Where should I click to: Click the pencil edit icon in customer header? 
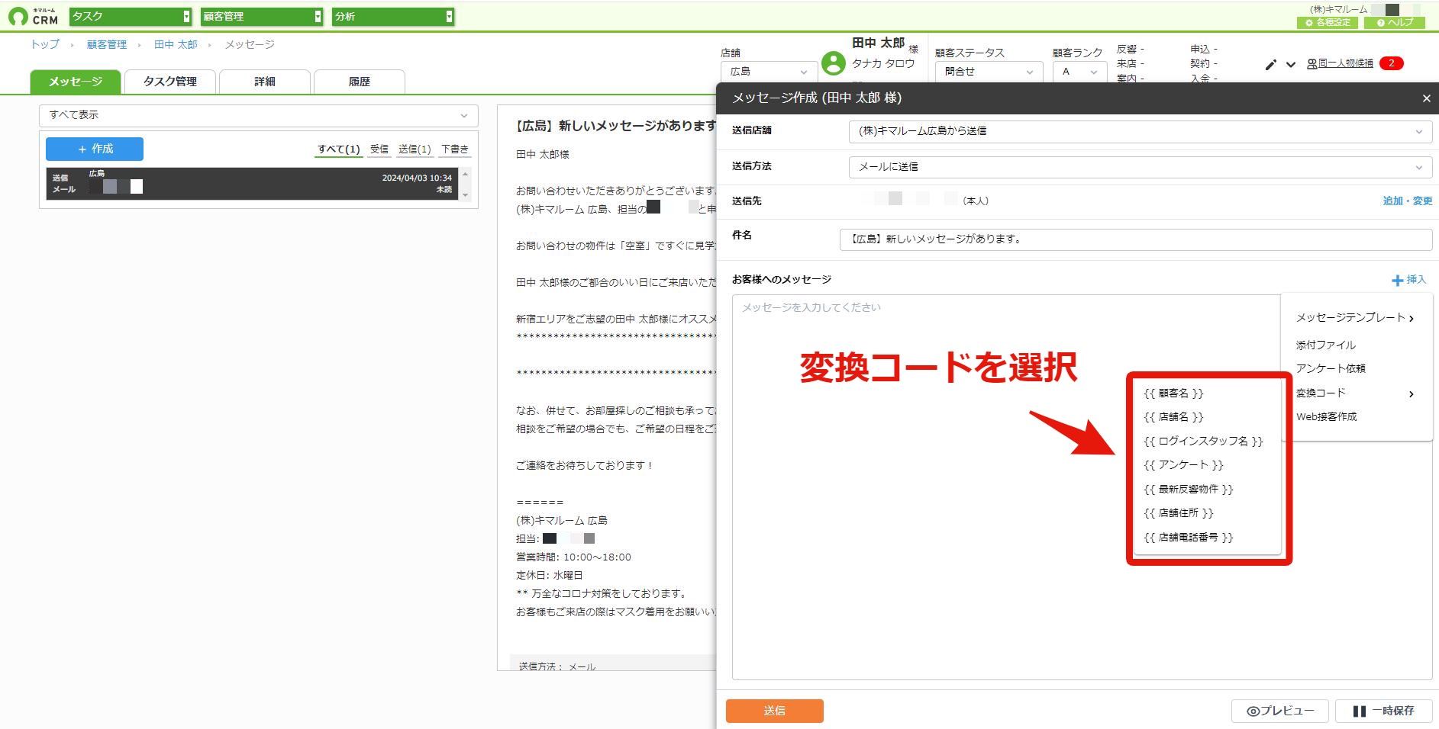tap(1270, 65)
